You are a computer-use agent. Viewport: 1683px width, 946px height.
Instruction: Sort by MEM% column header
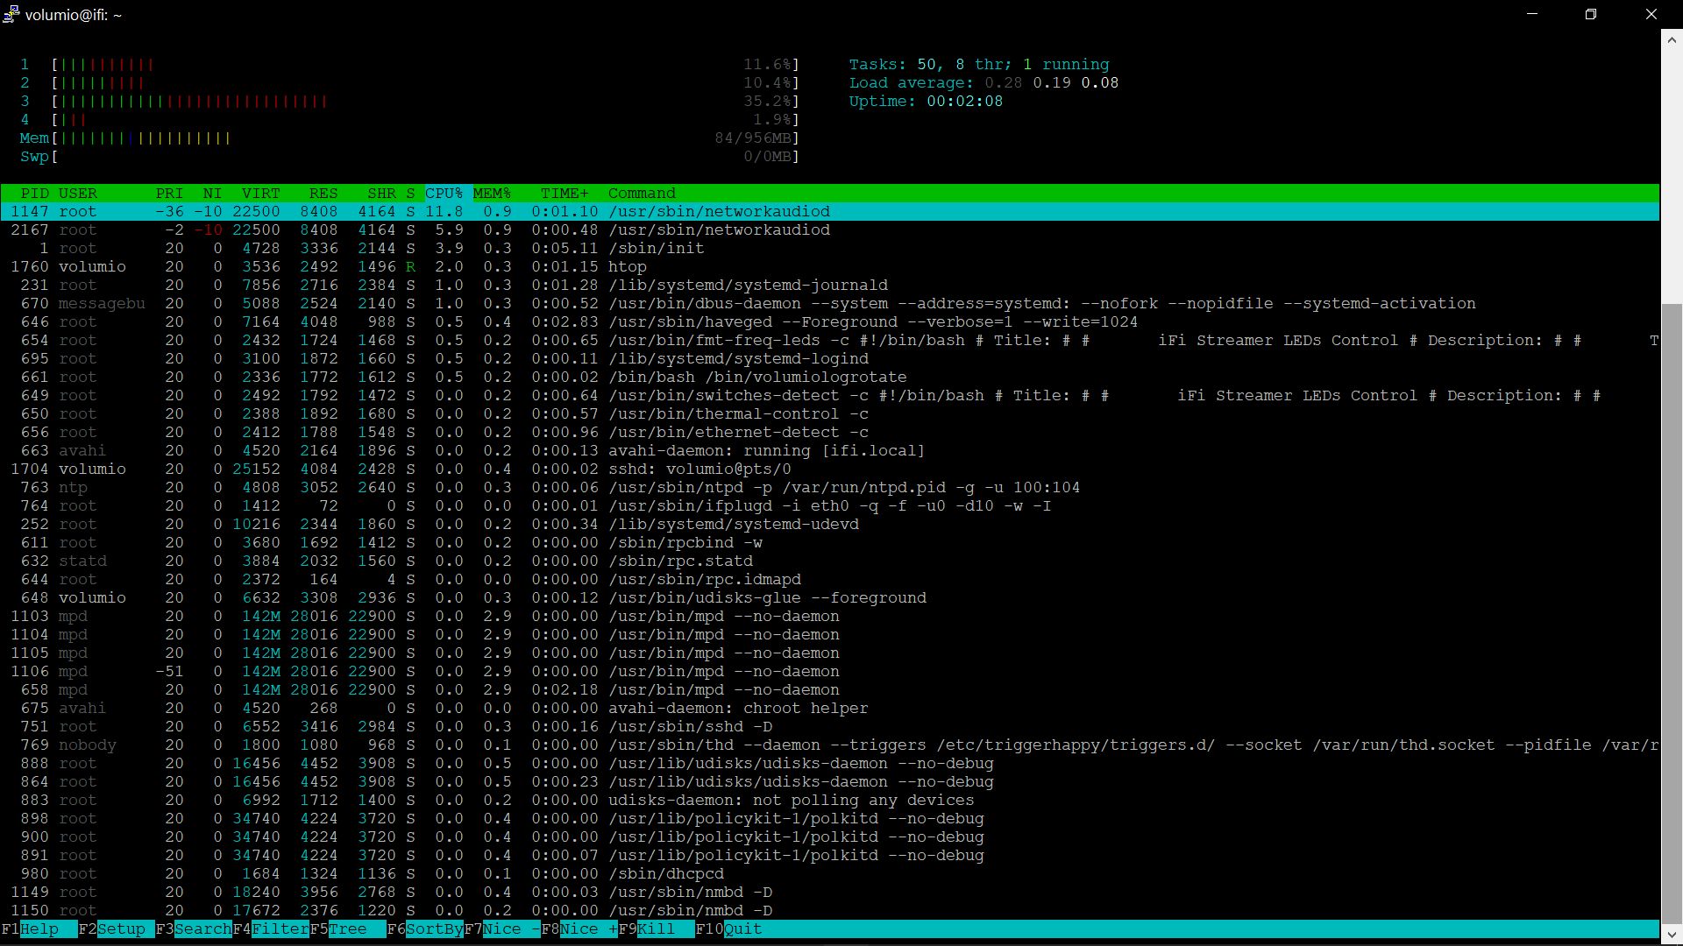pos(491,193)
